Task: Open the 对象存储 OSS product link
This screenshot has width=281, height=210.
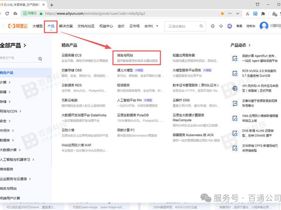Action: (72, 70)
